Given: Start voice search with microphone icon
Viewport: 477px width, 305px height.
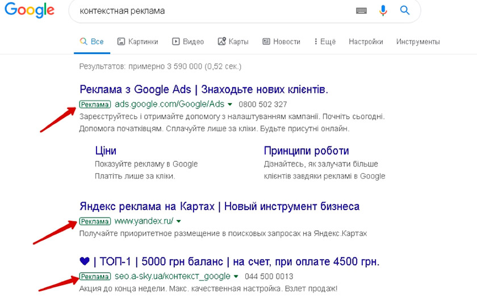Looking at the screenshot, I should pyautogui.click(x=383, y=11).
